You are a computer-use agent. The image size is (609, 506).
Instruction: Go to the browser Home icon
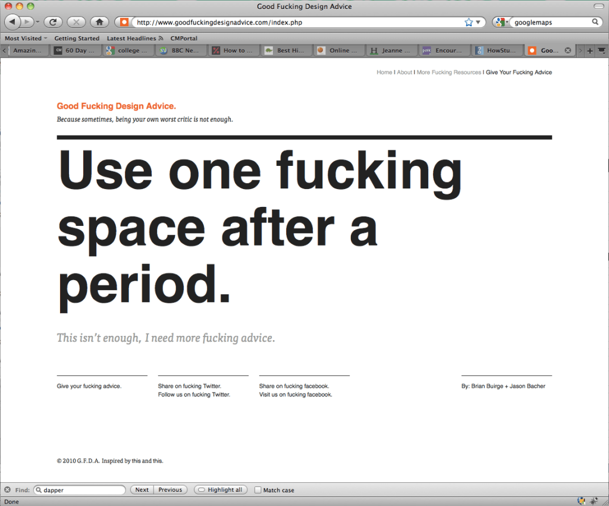click(x=99, y=22)
